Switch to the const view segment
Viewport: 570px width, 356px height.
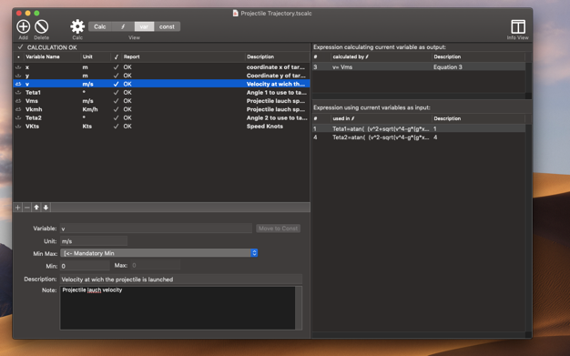[x=167, y=26]
